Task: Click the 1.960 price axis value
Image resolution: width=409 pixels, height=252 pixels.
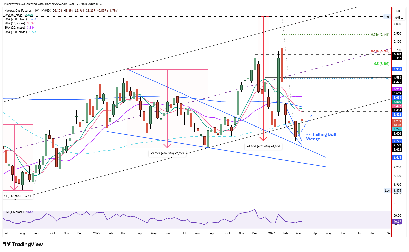Action: (397, 185)
